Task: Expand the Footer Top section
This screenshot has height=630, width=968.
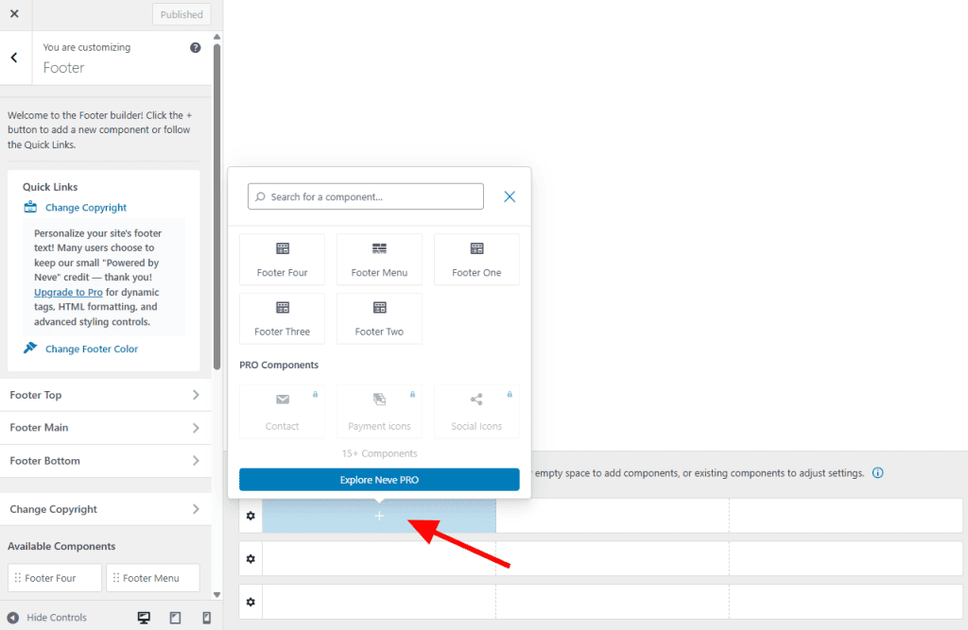Action: [x=106, y=395]
